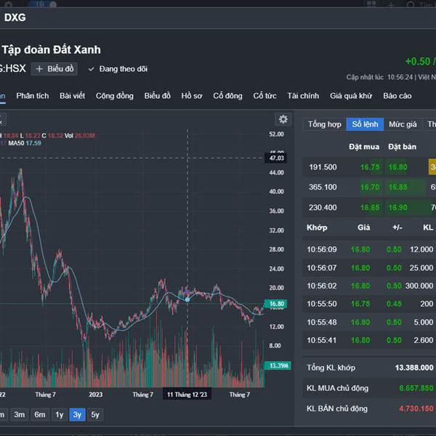Select the Sổ lệnh tab
The image size is (436, 436).
(365, 124)
